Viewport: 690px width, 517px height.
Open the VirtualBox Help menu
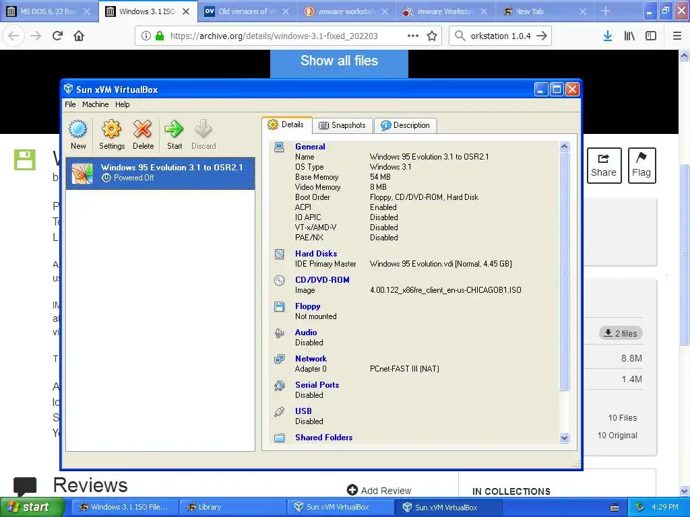[123, 104]
